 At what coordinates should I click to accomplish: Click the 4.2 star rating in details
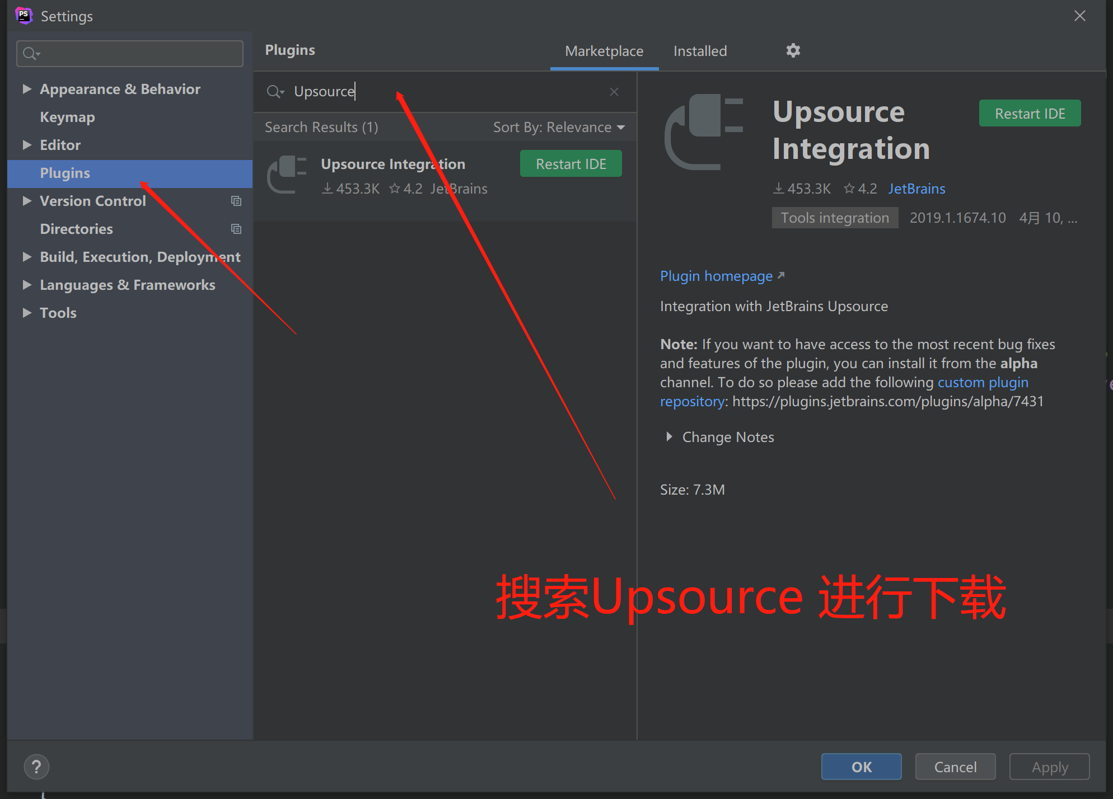pos(861,189)
